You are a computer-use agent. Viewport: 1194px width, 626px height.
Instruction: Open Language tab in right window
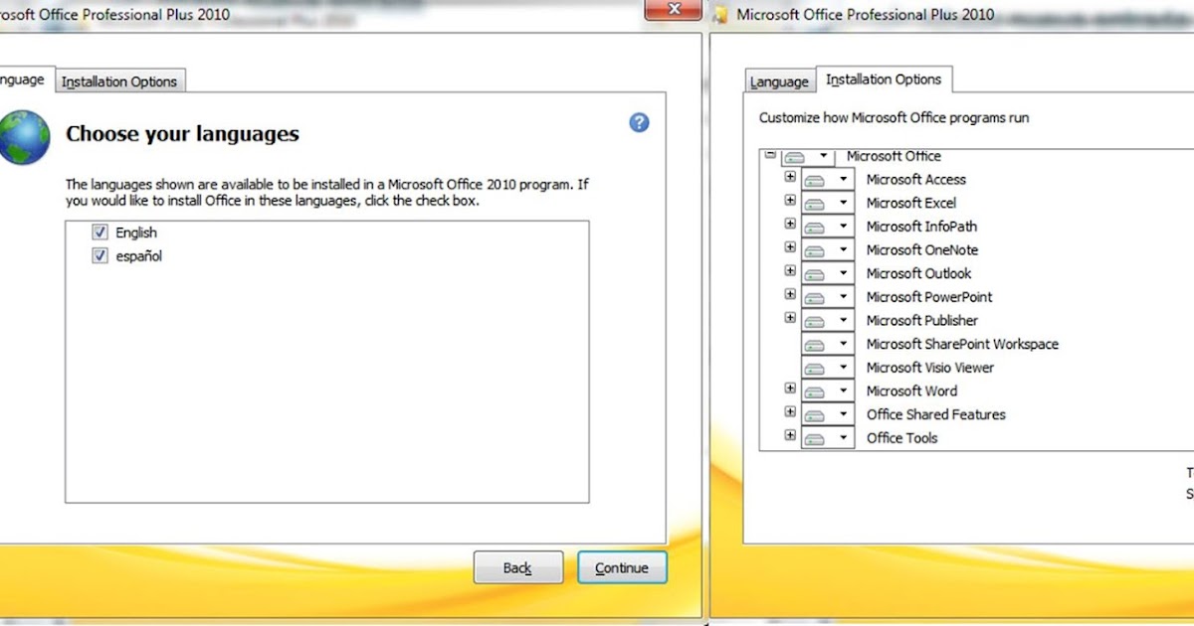pos(779,81)
